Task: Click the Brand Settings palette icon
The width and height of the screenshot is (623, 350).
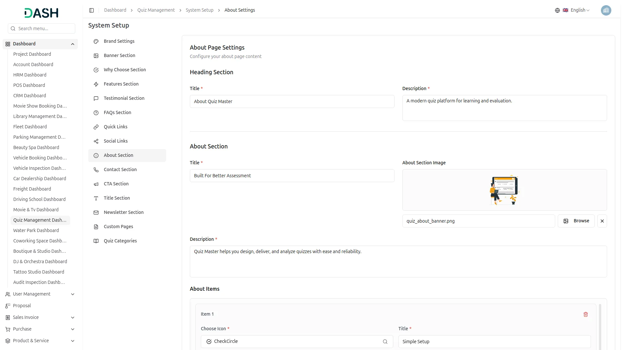Action: [96, 41]
